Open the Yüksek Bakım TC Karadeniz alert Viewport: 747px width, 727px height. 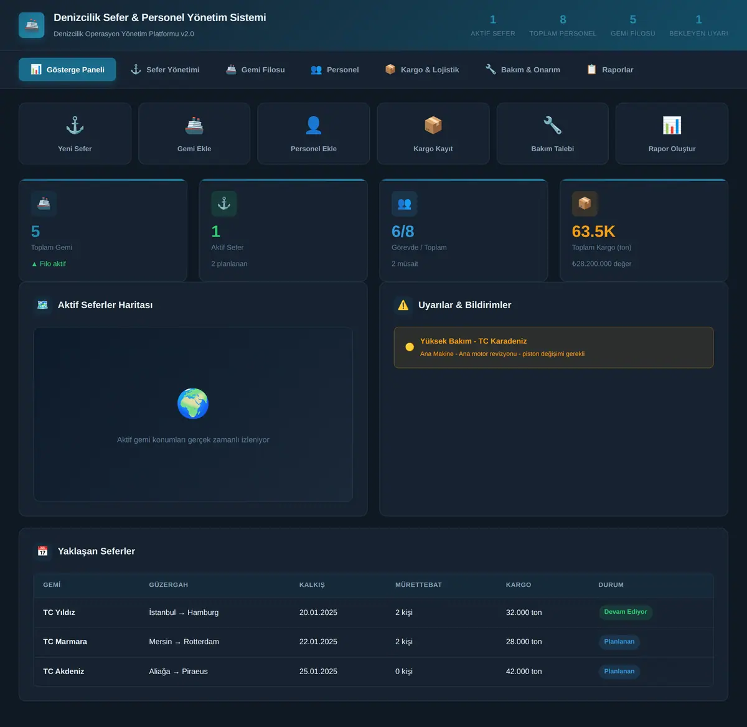(553, 347)
